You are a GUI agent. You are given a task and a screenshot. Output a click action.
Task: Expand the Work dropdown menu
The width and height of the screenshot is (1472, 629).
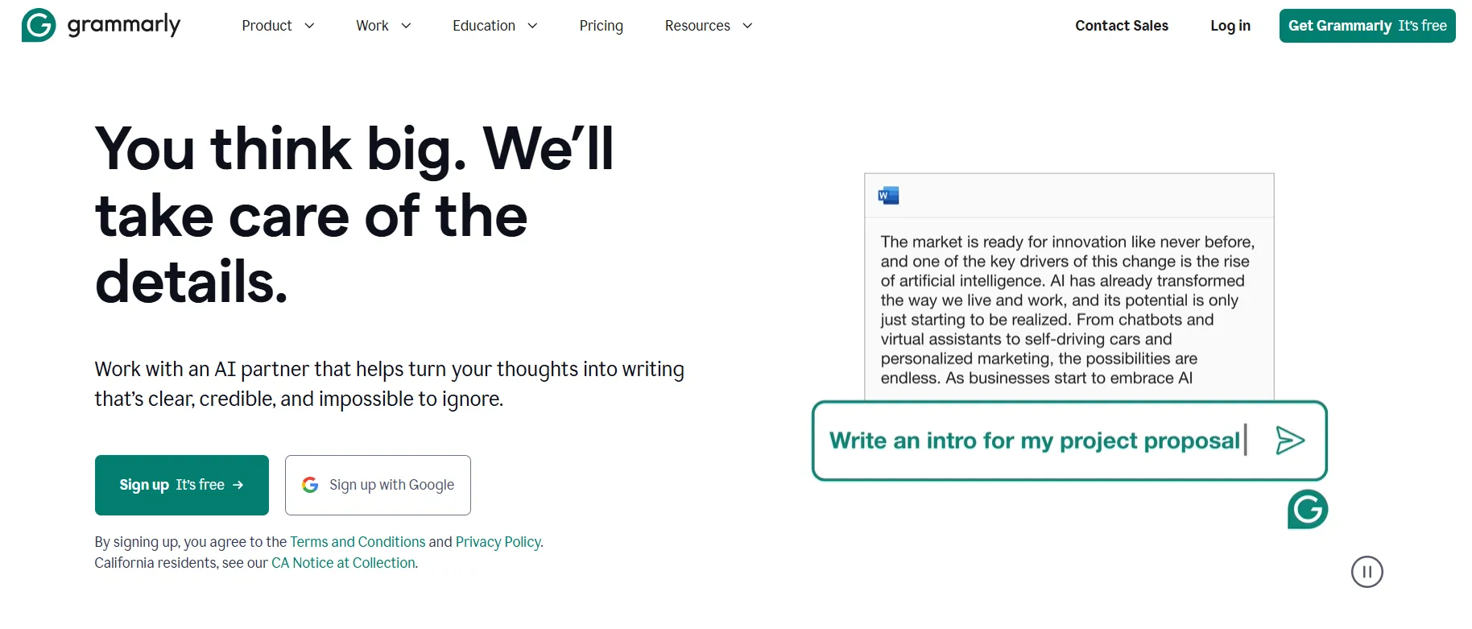coord(383,26)
